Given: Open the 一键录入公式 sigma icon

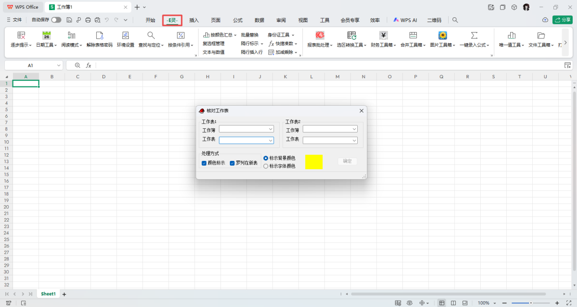Looking at the screenshot, I should pos(474,36).
